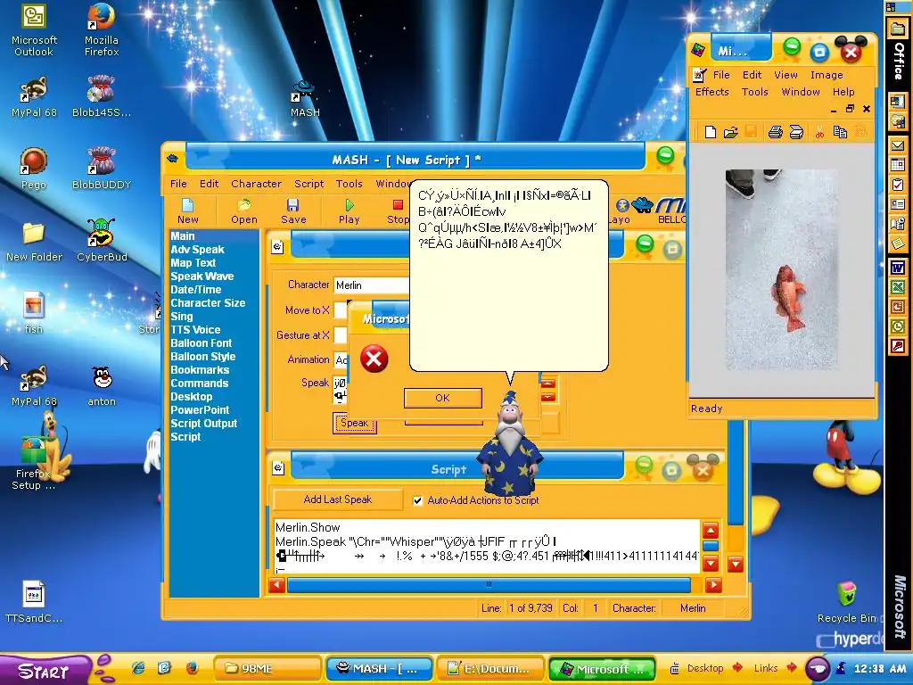The image size is (913, 685).
Task: Switch to the 98ME taskbar button
Action: tap(267, 668)
